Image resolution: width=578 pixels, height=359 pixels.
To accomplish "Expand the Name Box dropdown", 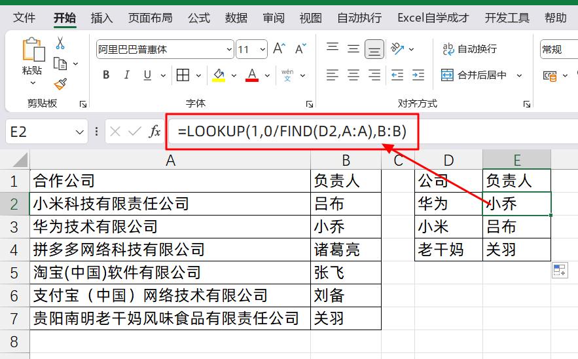I will (79, 132).
